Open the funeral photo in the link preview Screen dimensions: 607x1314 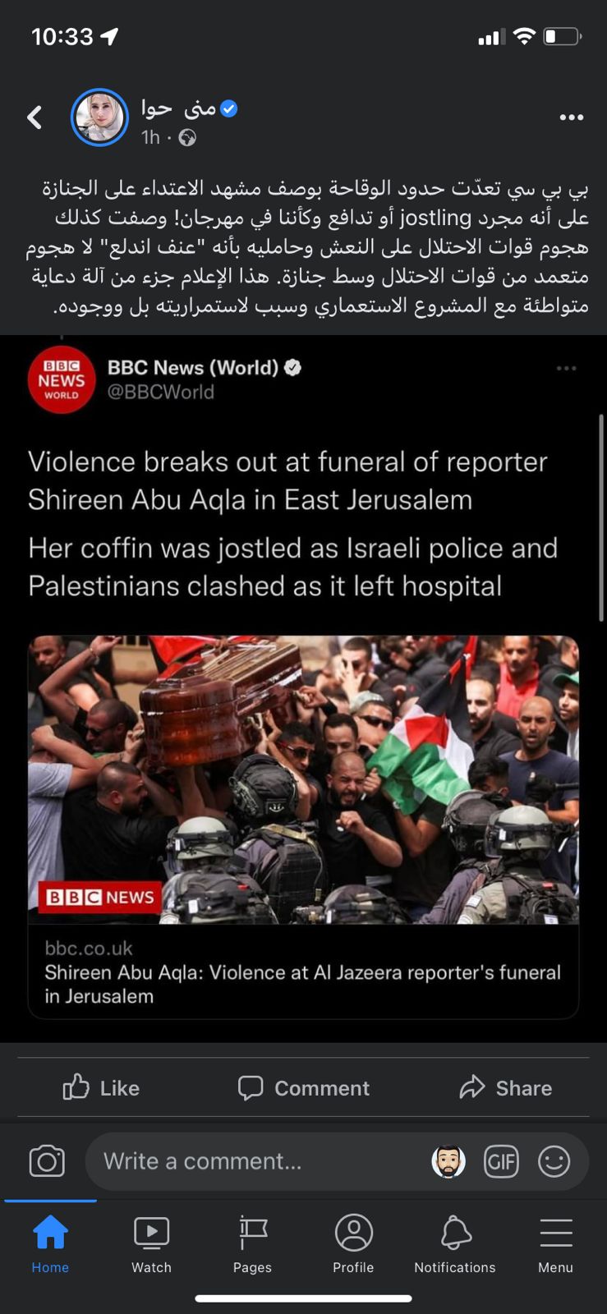[x=303, y=780]
